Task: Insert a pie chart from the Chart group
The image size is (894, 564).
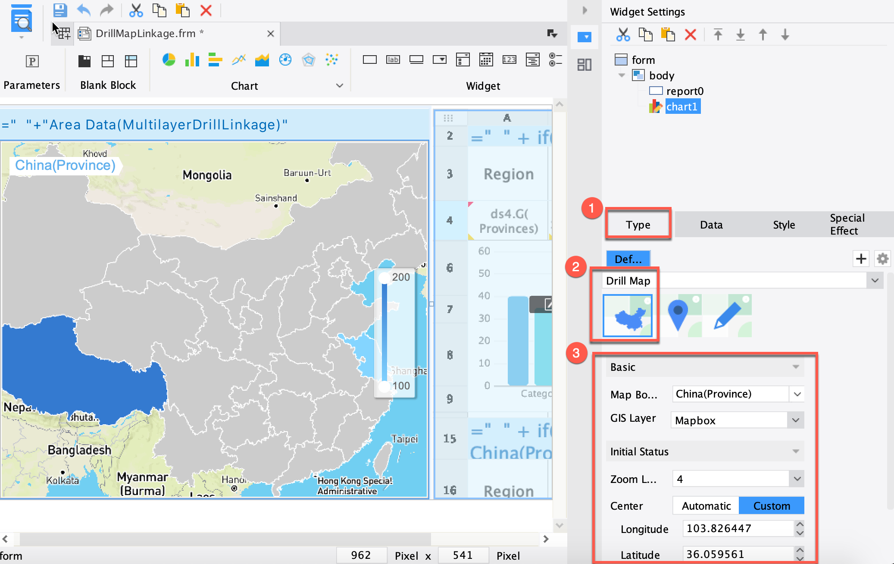Action: (x=169, y=60)
